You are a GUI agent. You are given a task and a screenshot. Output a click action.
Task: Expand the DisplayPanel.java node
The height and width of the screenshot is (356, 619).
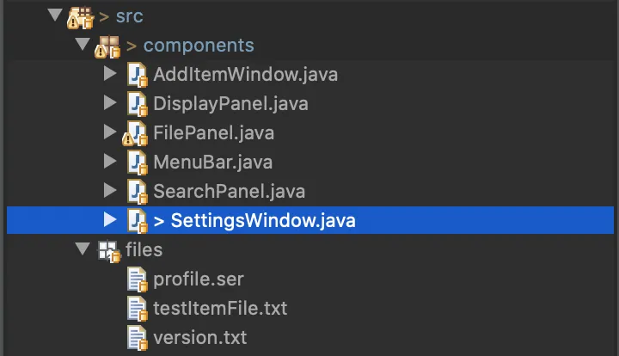click(x=109, y=104)
